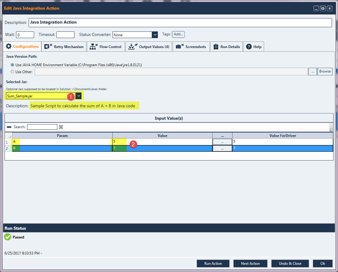Select the Use Other radio button
This screenshot has height=272, width=338.
pos(12,72)
